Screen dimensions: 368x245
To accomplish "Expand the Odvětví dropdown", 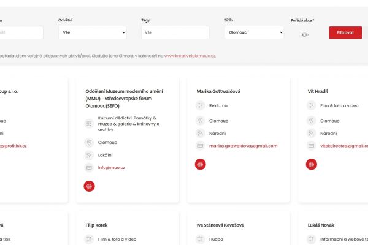I will pos(92,32).
